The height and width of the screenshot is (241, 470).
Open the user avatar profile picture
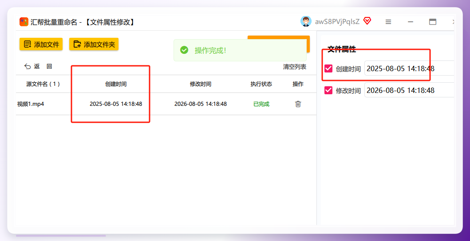point(306,21)
